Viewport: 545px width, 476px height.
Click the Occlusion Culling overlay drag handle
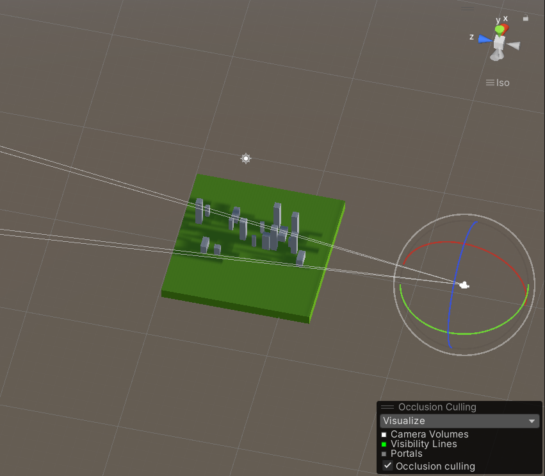point(387,407)
